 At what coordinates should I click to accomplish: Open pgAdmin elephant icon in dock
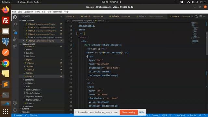(6, 42)
